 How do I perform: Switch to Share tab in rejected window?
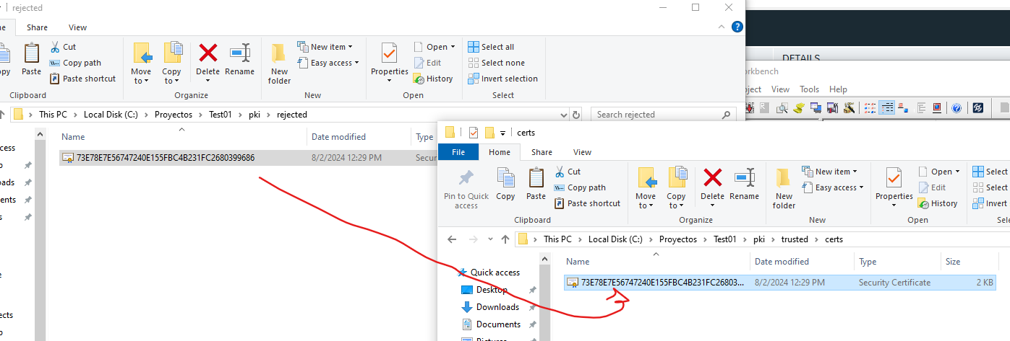tap(37, 27)
